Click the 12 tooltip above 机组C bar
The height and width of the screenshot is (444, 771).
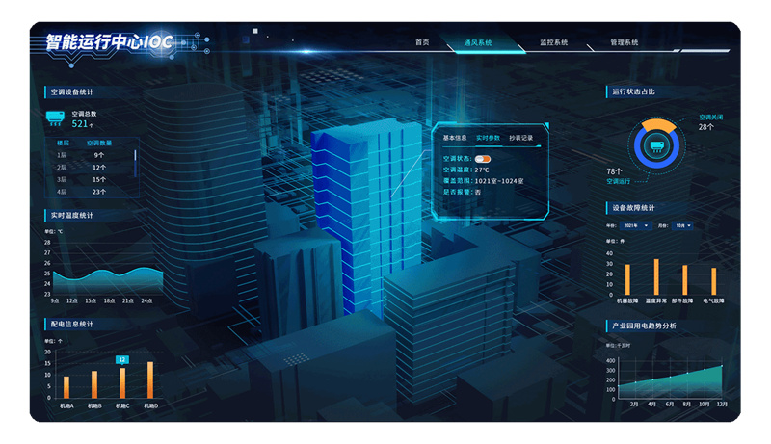[121, 359]
